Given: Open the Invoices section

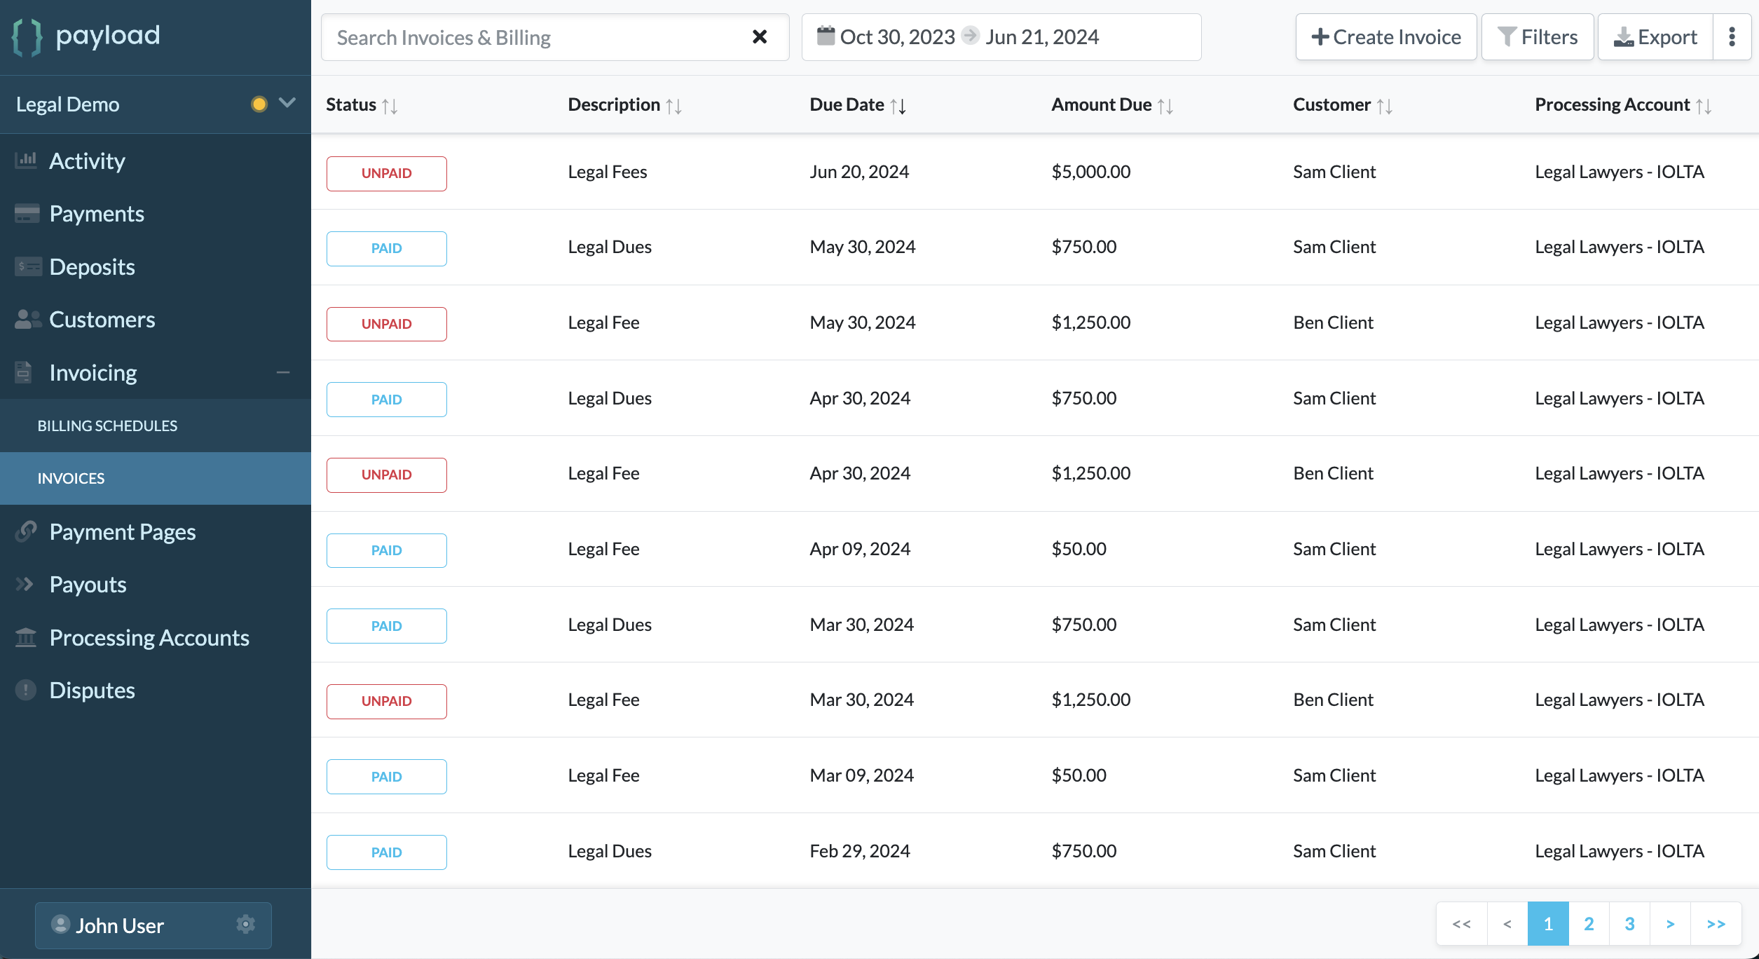Looking at the screenshot, I should coord(71,477).
